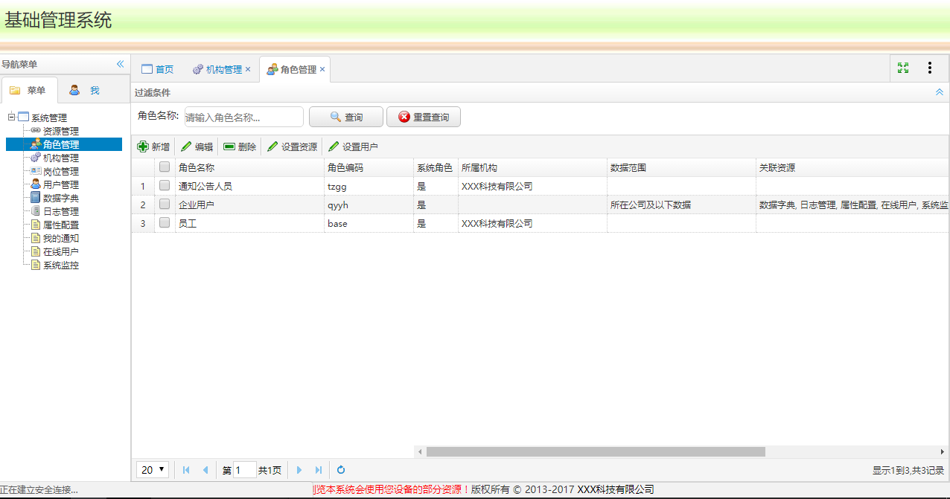
Task: Check the 企业用户 row checkbox
Action: tap(165, 204)
